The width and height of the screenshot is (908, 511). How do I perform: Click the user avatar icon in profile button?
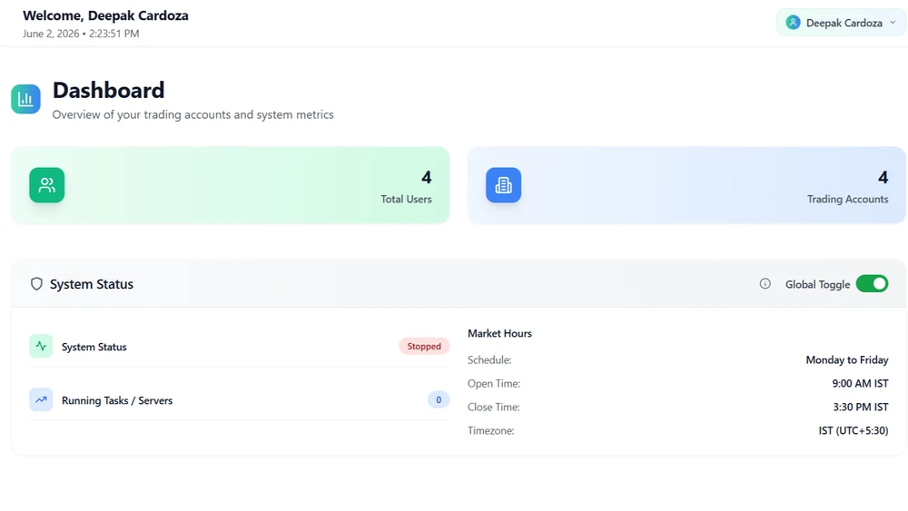(x=793, y=23)
